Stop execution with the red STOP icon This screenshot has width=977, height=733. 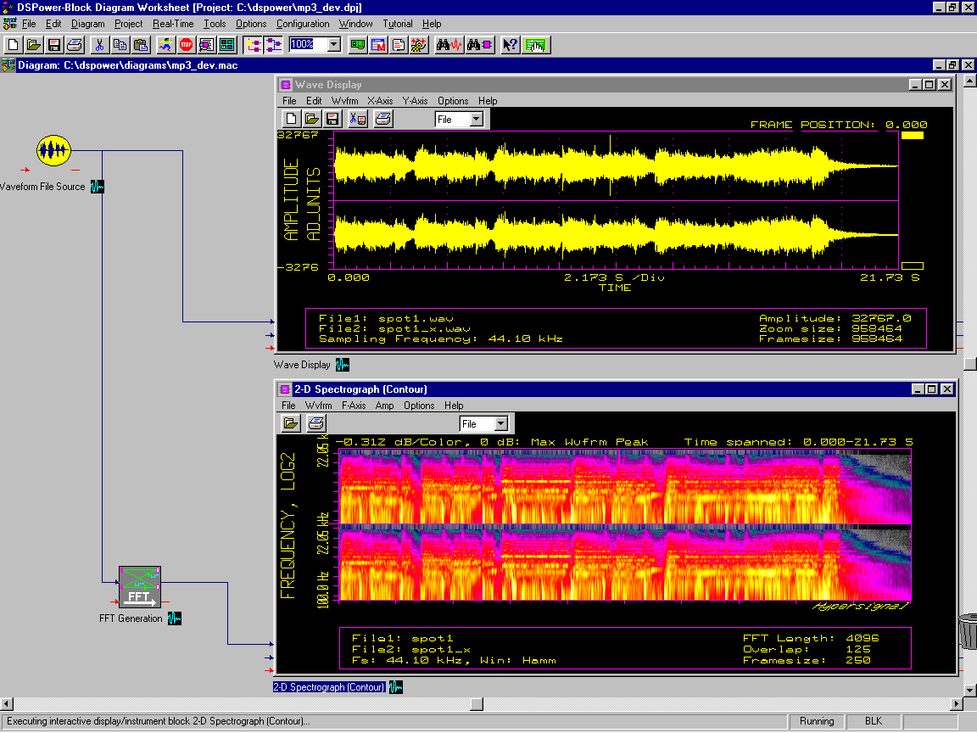[x=186, y=45]
